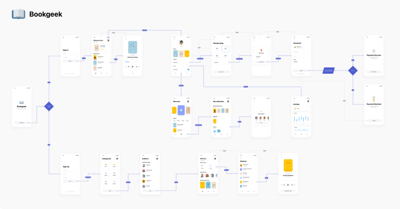This screenshot has width=400, height=209.
Task: Click the book logo on Bookgeek splash screen
Action: point(21,102)
